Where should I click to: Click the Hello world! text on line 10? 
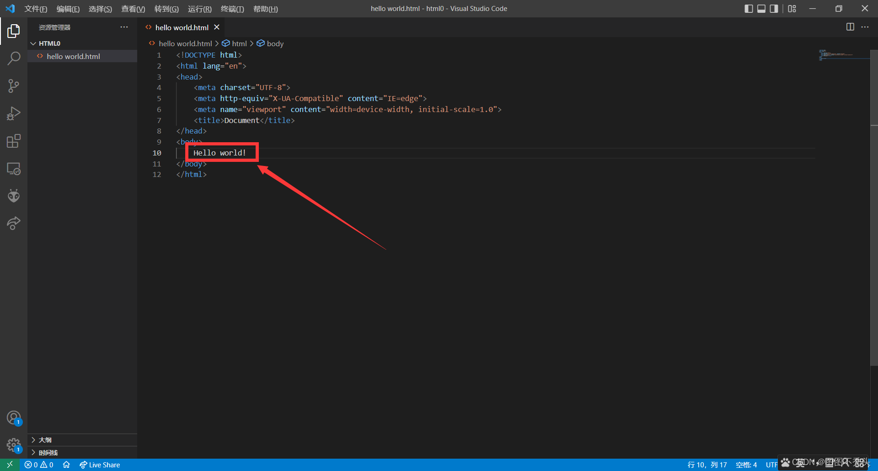(219, 153)
